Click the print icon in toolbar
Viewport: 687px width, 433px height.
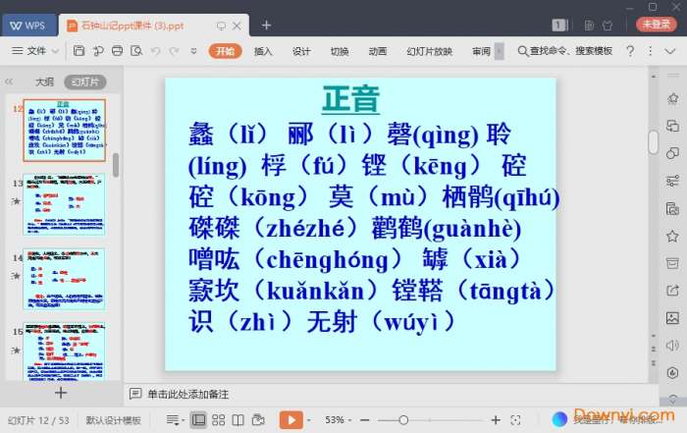coord(117,51)
